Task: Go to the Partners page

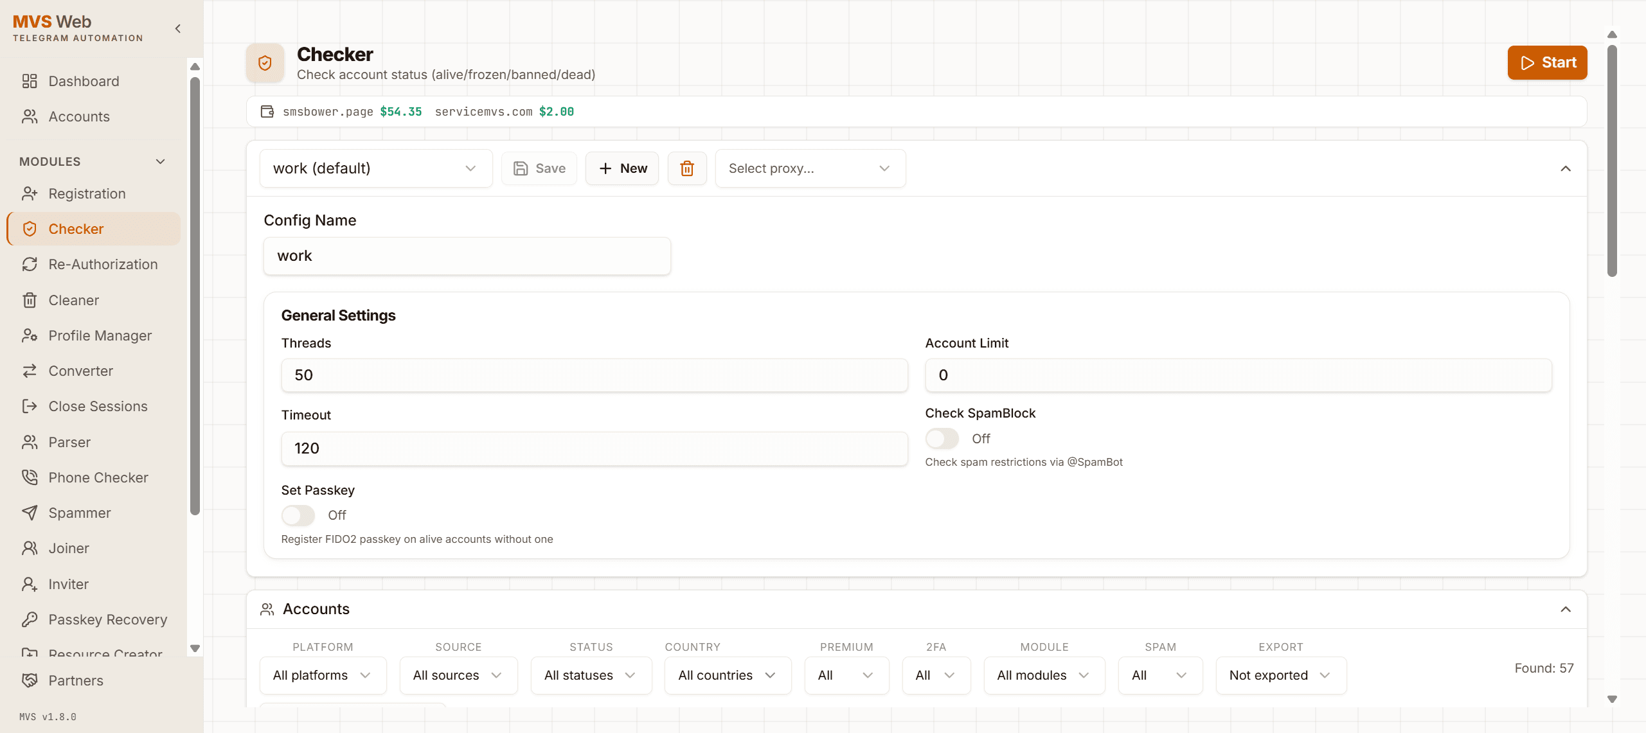Action: point(94,680)
